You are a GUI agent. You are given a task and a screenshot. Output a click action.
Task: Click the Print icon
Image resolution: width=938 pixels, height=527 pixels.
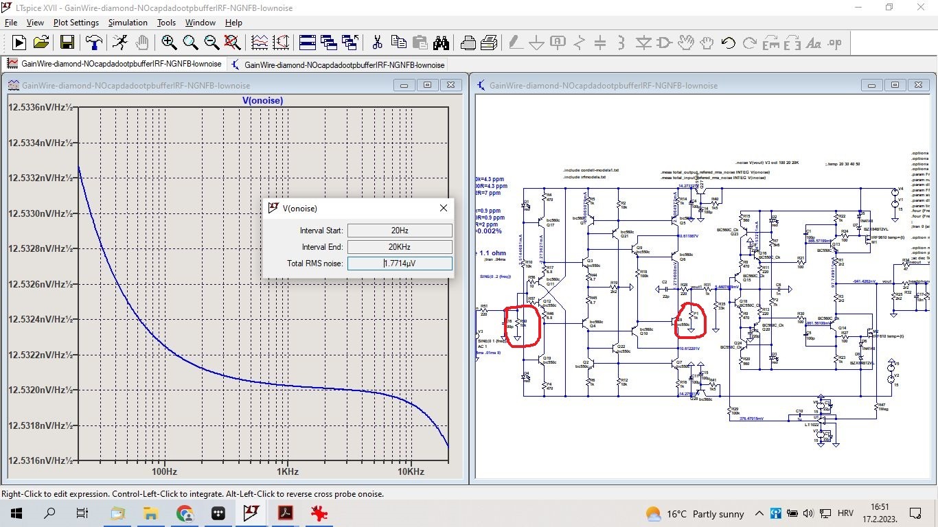[x=490, y=43]
